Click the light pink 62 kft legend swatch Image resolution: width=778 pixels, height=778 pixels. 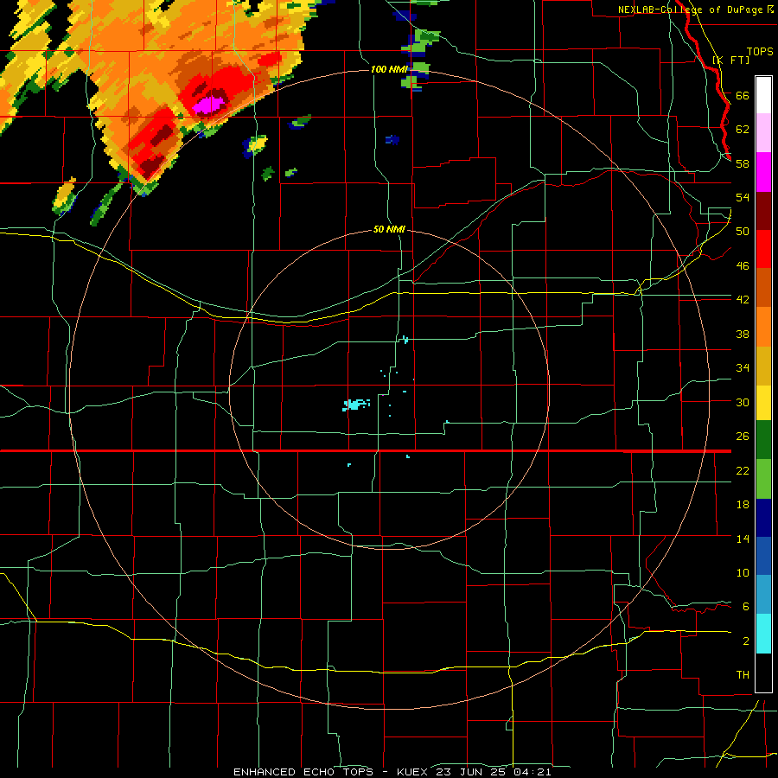[763, 133]
